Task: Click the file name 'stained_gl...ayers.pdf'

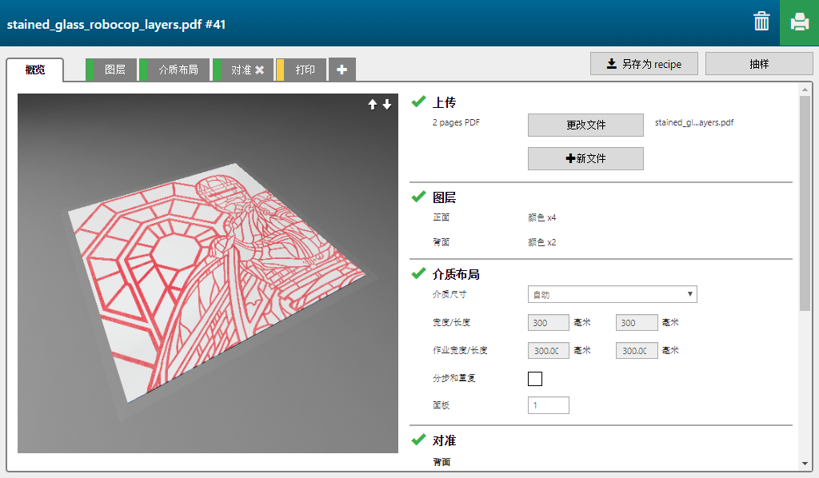Action: click(694, 122)
